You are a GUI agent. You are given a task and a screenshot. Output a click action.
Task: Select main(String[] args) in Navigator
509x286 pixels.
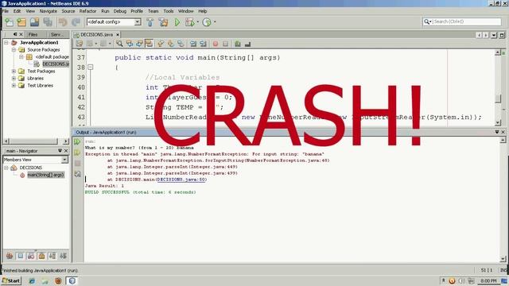coord(46,175)
